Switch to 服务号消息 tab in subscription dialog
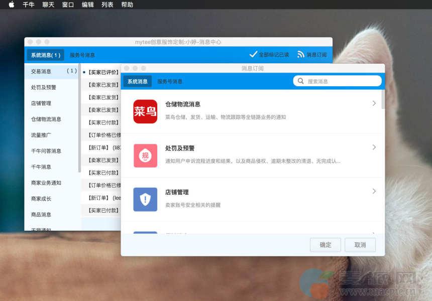Viewport: 432px width, 301px height. [x=170, y=81]
